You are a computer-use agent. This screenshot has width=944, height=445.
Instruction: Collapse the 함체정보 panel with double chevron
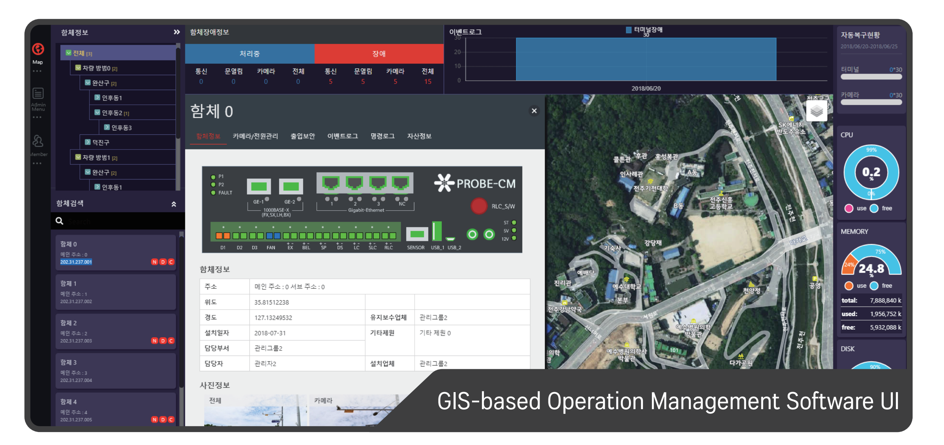[177, 32]
